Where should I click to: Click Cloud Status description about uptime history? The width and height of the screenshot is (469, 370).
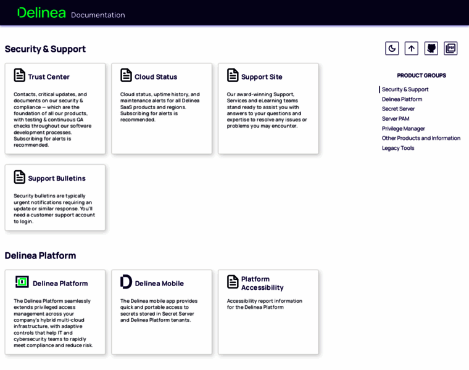pos(160,107)
